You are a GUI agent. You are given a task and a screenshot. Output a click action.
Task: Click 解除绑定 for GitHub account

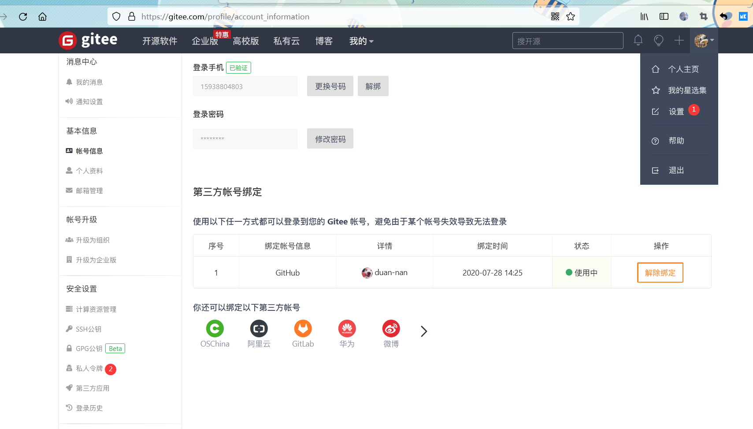click(x=660, y=272)
